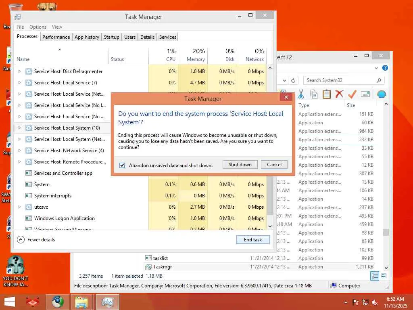Expand Service Host: Remote Procedure row

pos(19,162)
